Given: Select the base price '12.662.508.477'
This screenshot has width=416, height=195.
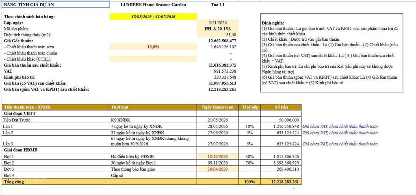Looking at the screenshot, I should coord(223,41).
